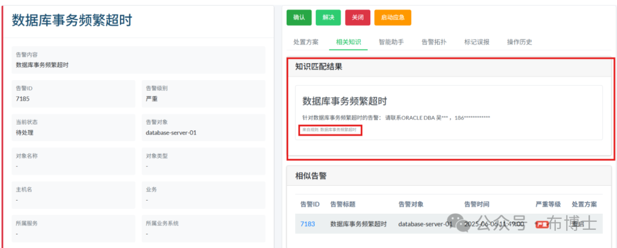Click the 严重等级 column header
The height and width of the screenshot is (248, 617).
(x=548, y=205)
